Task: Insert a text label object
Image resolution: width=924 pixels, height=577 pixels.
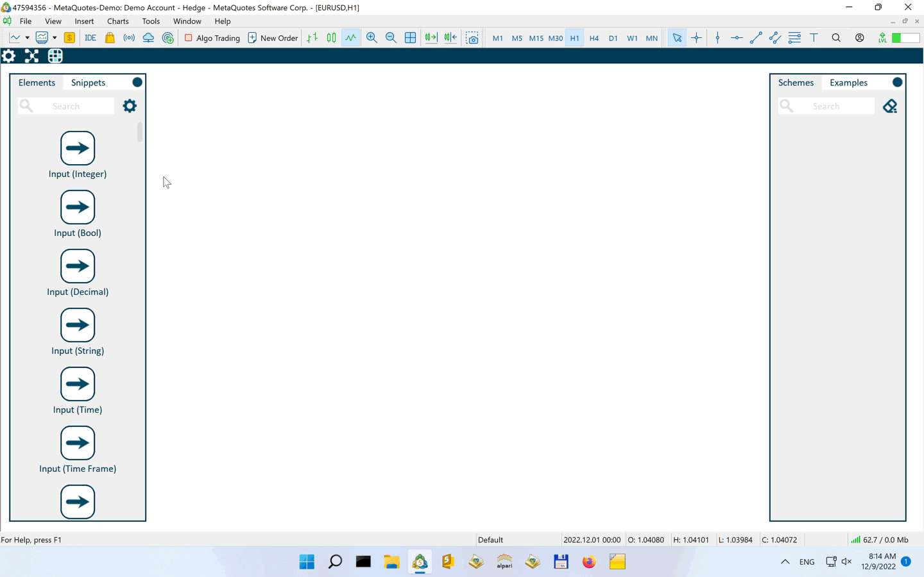Action: 814,38
